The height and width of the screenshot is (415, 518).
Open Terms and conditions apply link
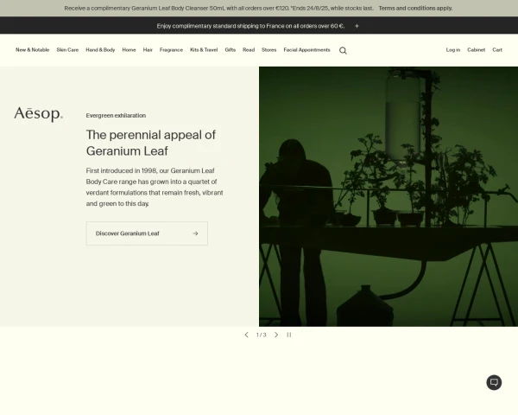click(415, 9)
